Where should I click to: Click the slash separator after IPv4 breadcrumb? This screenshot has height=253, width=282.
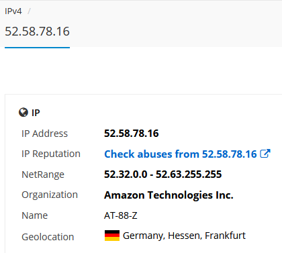[x=29, y=11]
